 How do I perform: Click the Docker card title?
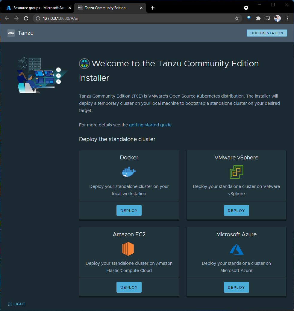[x=129, y=158]
